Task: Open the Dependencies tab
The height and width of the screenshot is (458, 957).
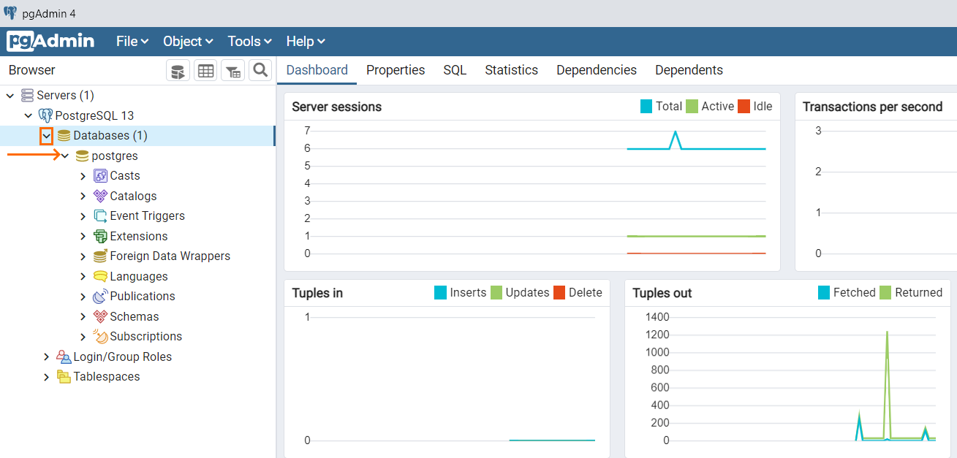Action: point(597,70)
